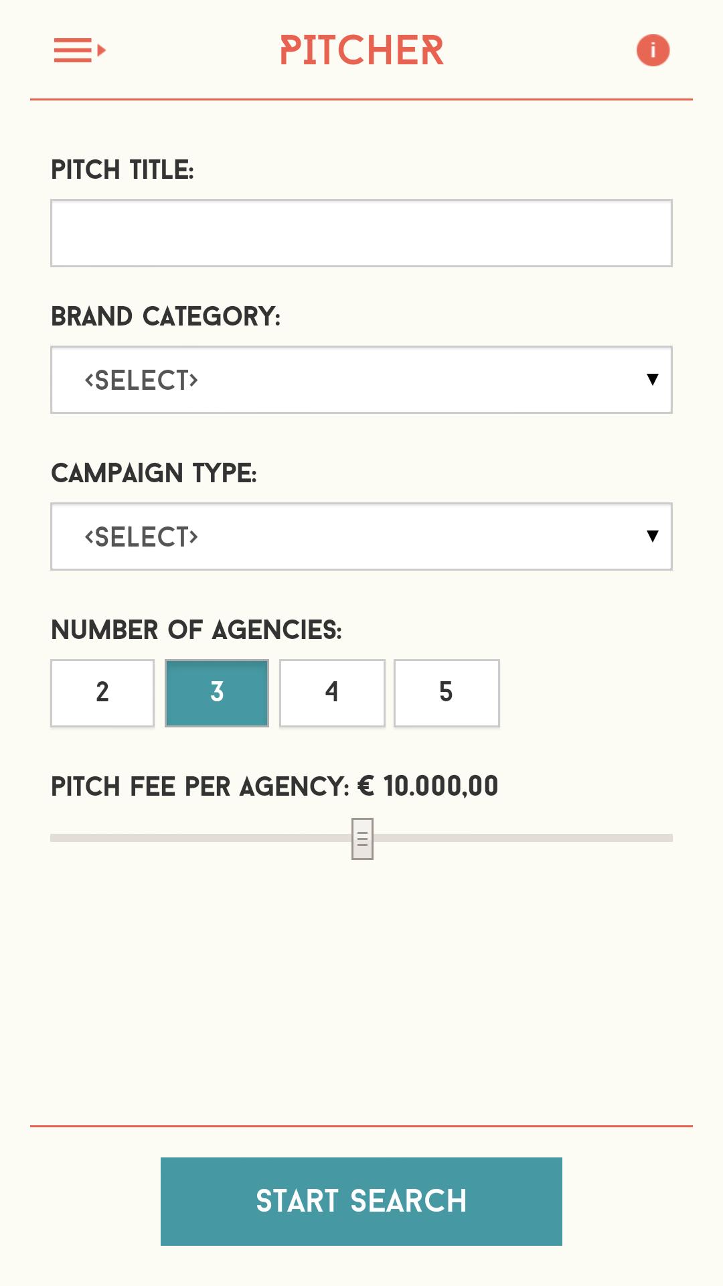The height and width of the screenshot is (1286, 723).
Task: Tap the info icon in the top right
Action: tap(652, 50)
